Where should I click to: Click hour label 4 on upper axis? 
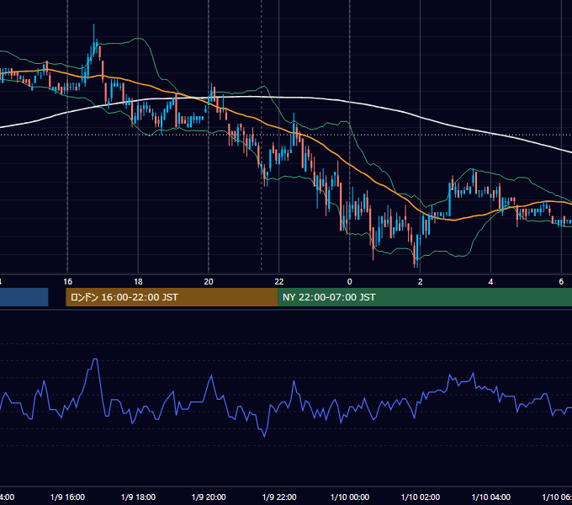[x=490, y=282]
